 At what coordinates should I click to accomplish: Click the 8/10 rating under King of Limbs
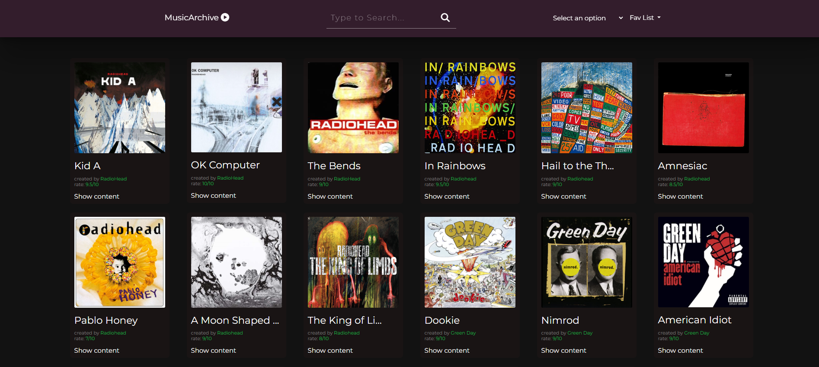click(x=324, y=338)
